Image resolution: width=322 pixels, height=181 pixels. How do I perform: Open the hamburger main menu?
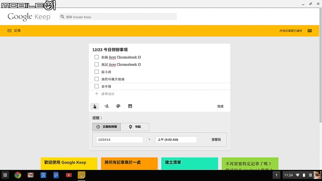tap(9, 30)
